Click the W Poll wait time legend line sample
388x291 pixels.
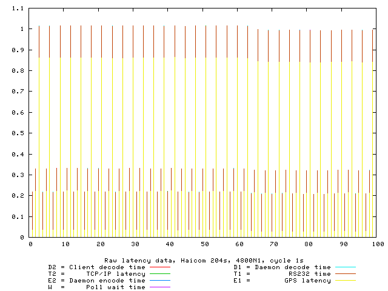[160, 287]
